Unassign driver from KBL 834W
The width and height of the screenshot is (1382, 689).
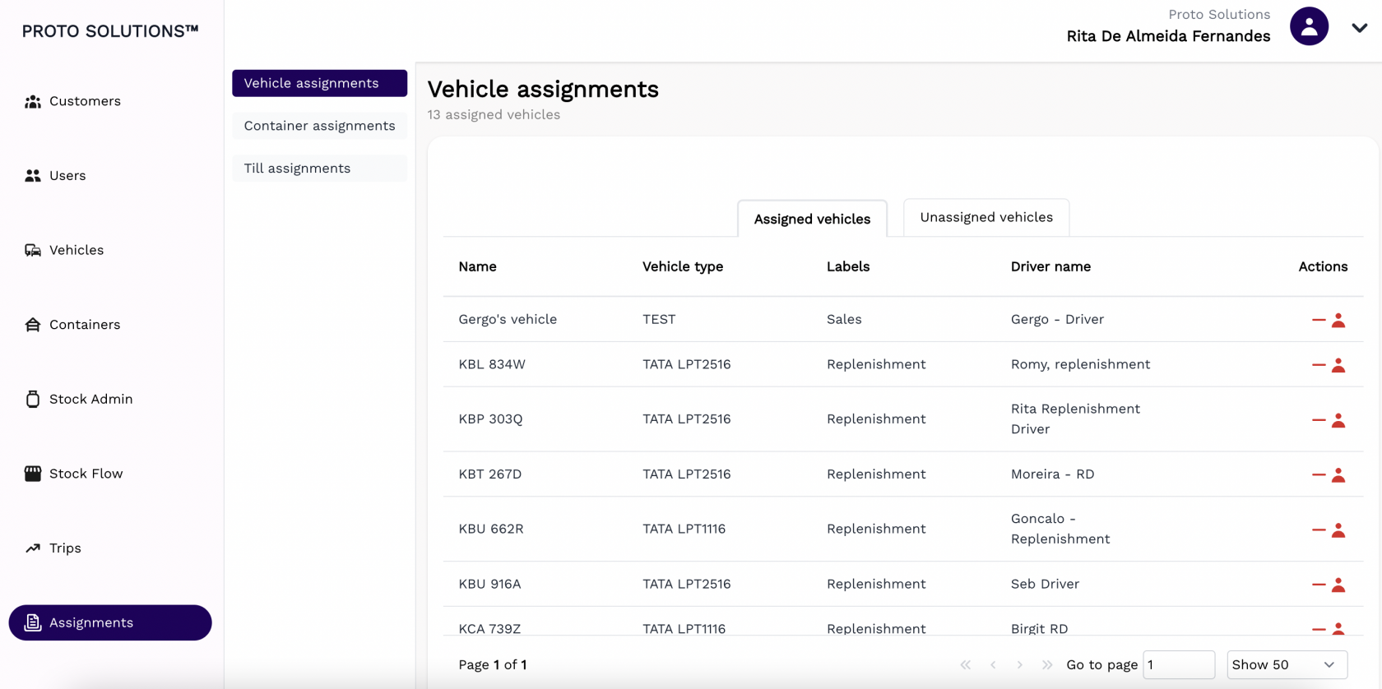1329,365
